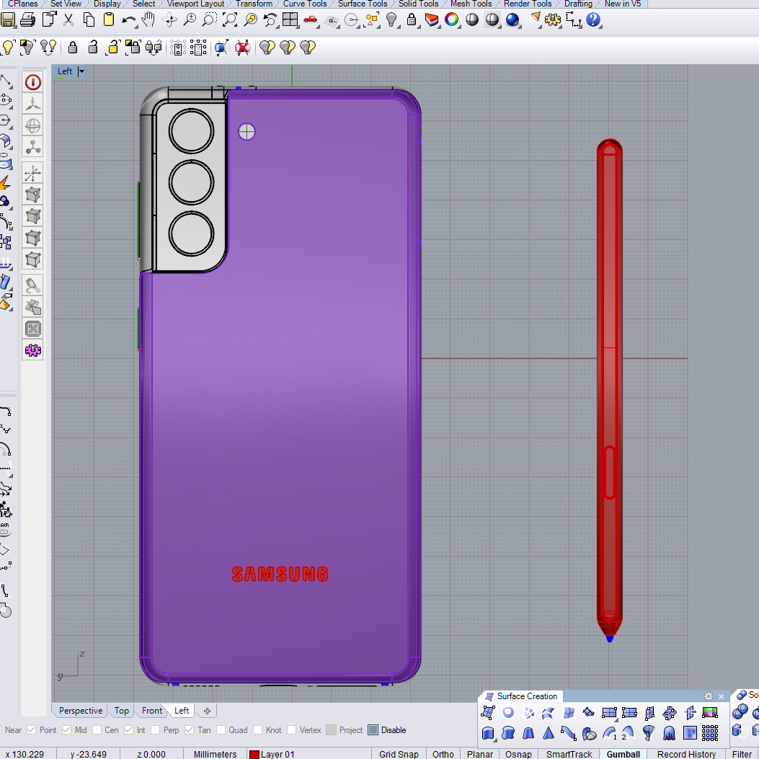The image size is (759, 759).
Task: Open the Options gear icon in toolbar
Action: [554, 20]
